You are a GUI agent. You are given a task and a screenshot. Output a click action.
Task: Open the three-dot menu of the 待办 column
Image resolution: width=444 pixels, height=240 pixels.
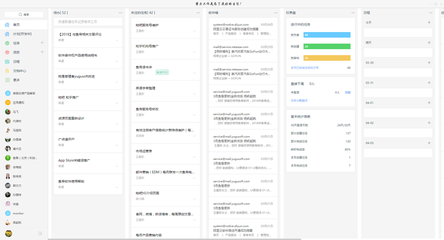(x=121, y=13)
